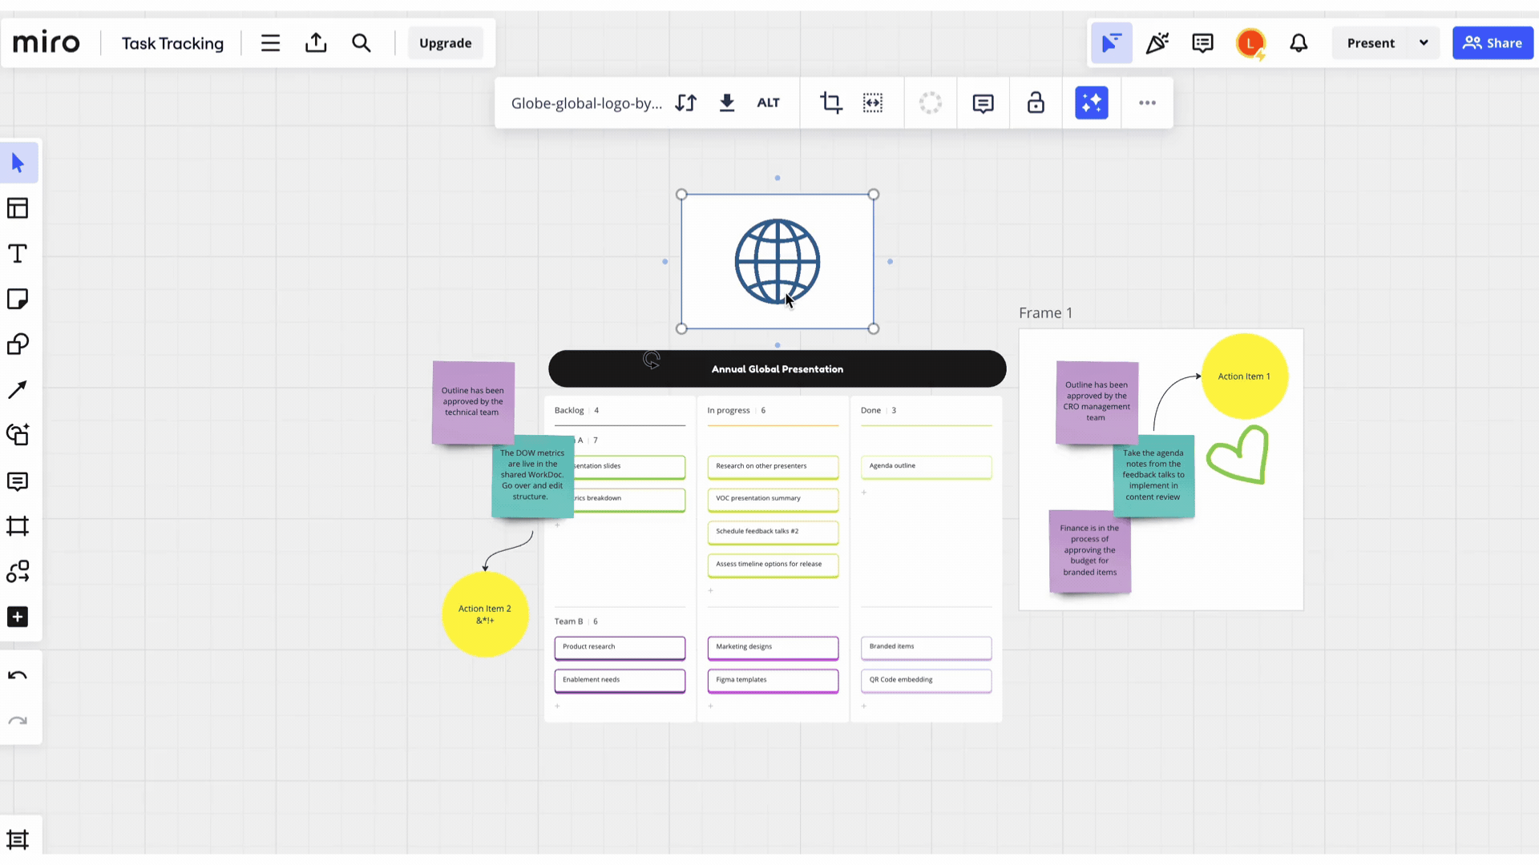Click the export board upload icon
Image resolution: width=1539 pixels, height=865 pixels.
(316, 43)
